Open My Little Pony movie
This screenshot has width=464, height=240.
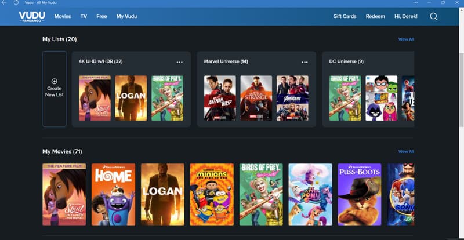click(x=310, y=194)
